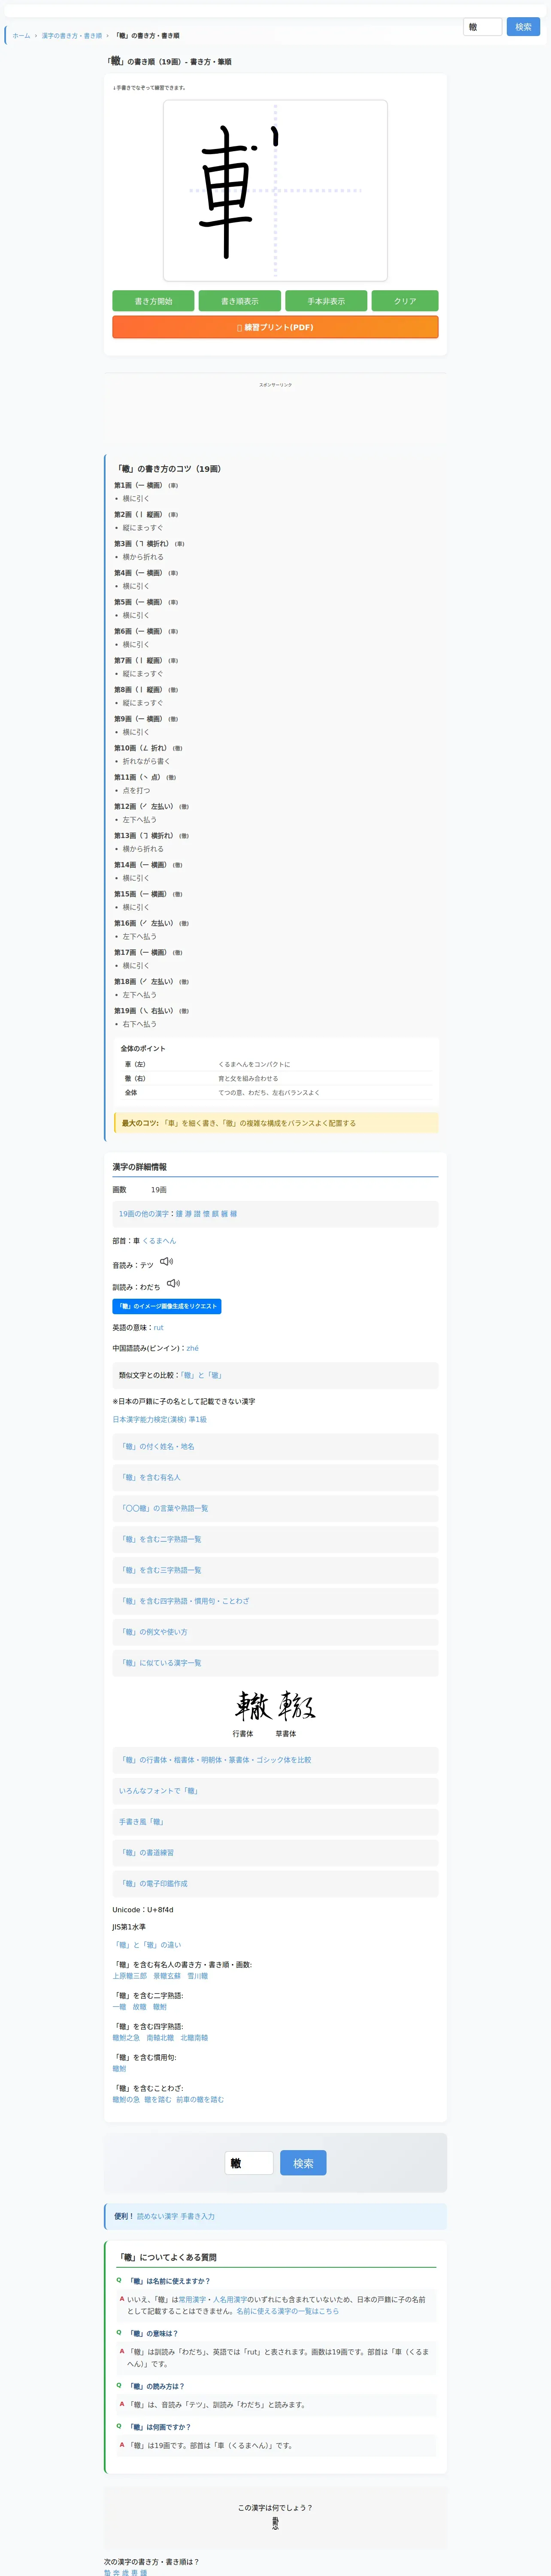Click the 行書体 calligraphy image
The image size is (551, 2576).
pos(254,1706)
